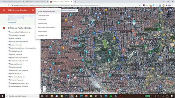175x98 pixels.
Task: Click the browser address bar
Action: tap(75, 5)
